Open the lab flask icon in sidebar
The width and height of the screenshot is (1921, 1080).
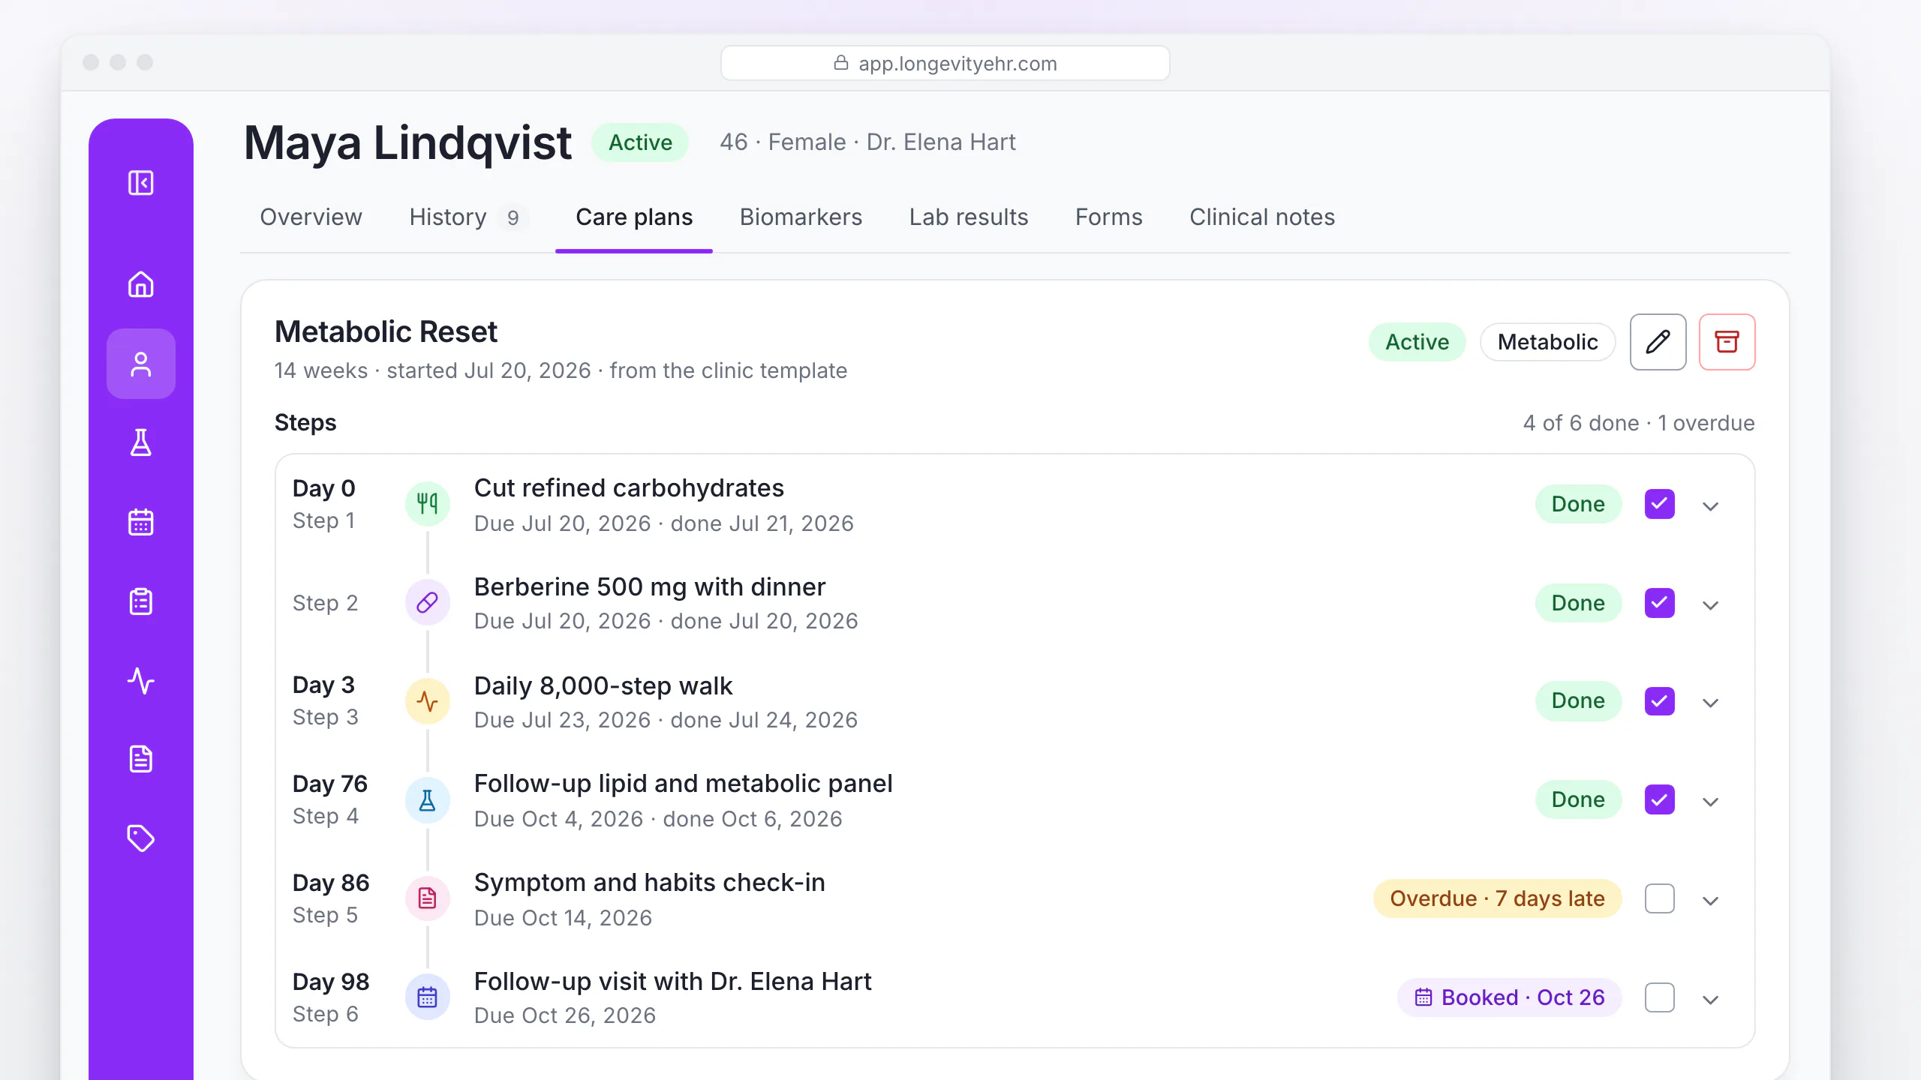(140, 442)
